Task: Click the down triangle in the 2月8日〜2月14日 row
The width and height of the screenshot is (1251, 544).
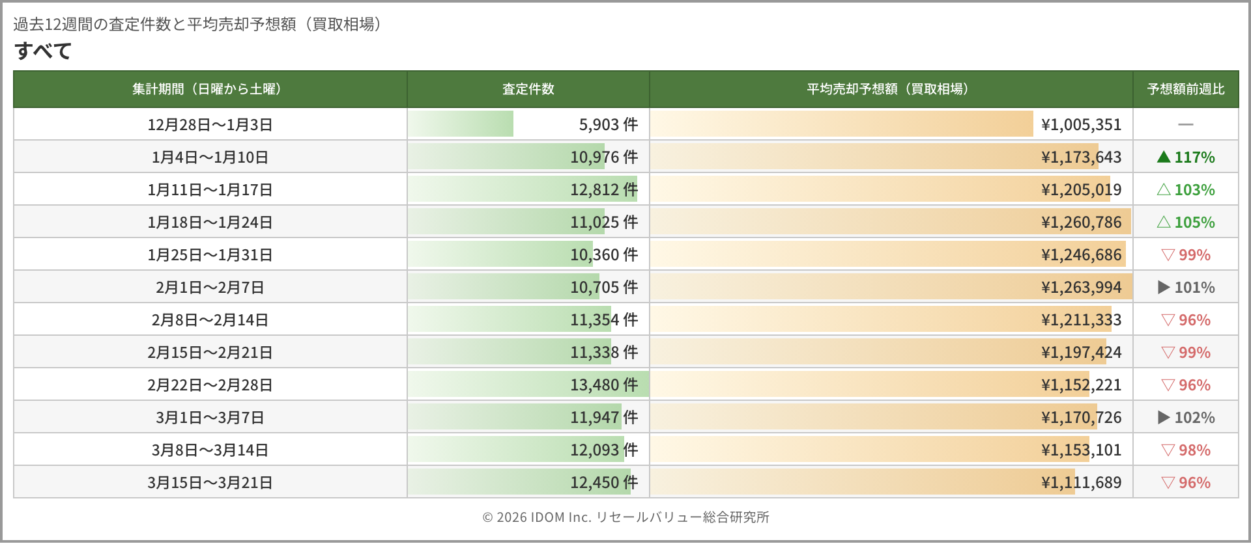Action: coord(1168,320)
